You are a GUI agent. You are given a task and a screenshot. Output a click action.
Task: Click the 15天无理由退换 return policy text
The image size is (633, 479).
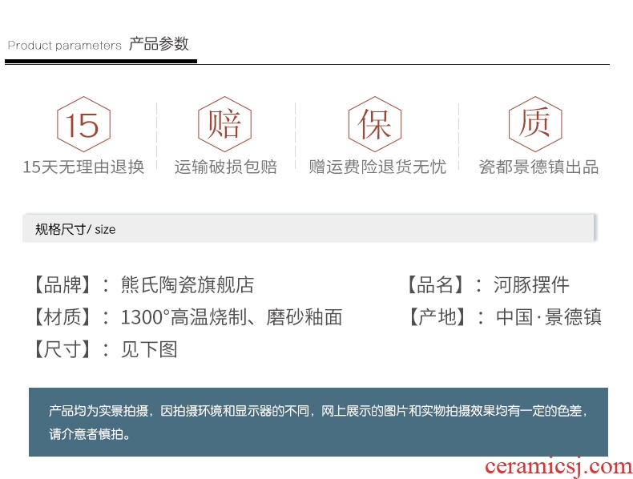pyautogui.click(x=83, y=167)
